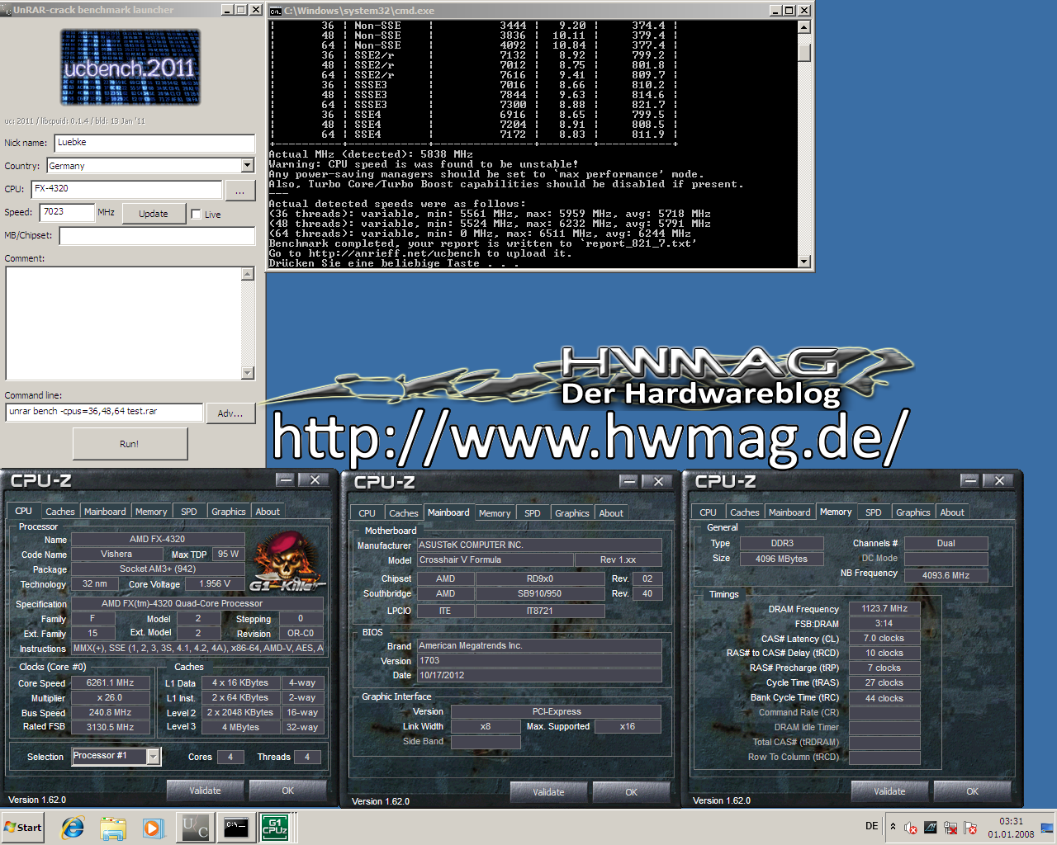Click the G1-Killer skull logo in CPU-Z
The height and width of the screenshot is (845, 1057).
287,562
